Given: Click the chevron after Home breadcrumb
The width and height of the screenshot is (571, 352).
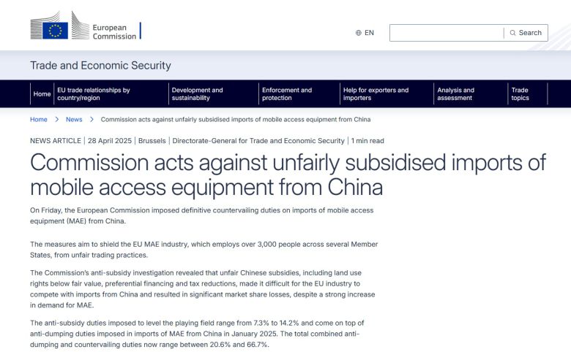Looking at the screenshot, I should point(56,120).
